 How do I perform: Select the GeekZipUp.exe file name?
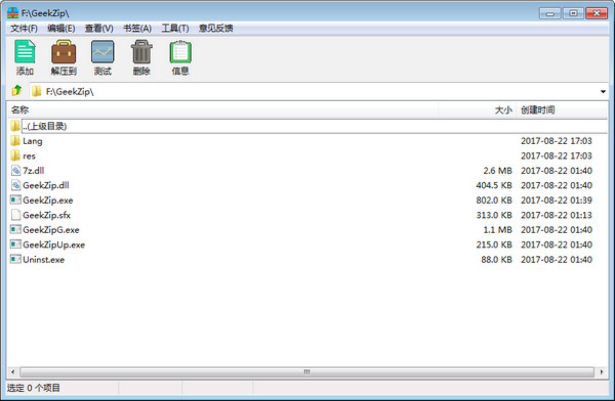54,244
